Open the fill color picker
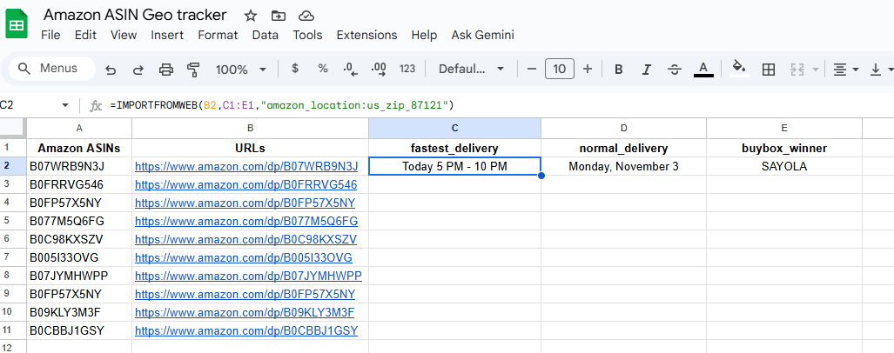The height and width of the screenshot is (353, 894). [739, 70]
